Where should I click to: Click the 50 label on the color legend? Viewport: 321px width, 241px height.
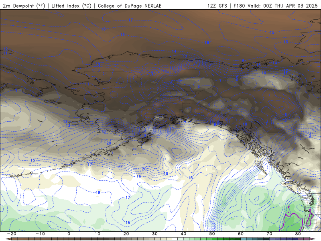(x=212, y=234)
